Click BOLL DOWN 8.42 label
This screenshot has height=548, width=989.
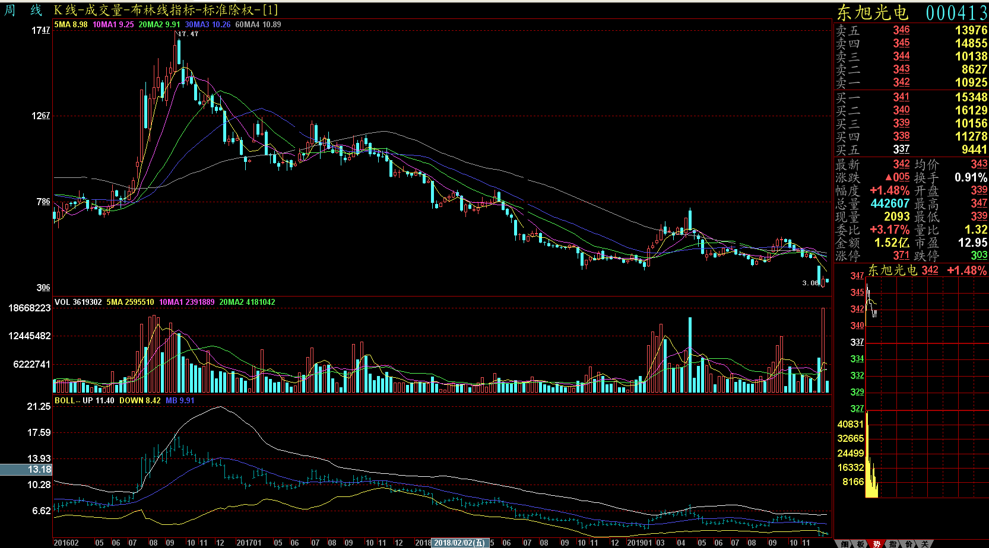[140, 400]
